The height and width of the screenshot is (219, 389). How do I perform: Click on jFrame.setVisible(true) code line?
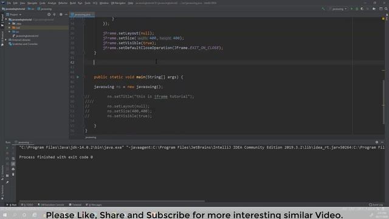point(129,43)
